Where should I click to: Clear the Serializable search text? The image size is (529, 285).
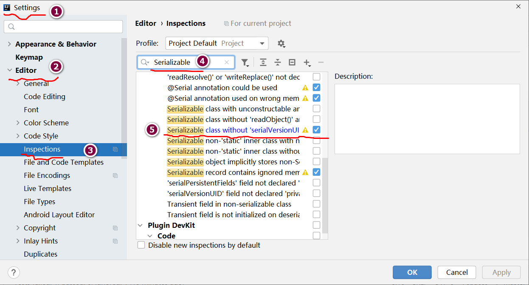pyautogui.click(x=227, y=62)
